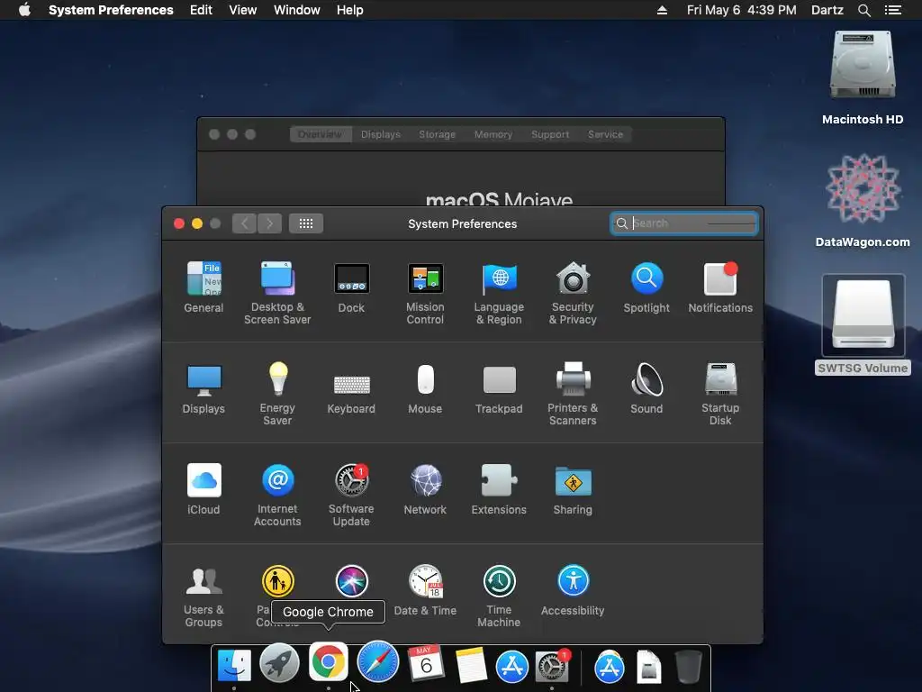The height and width of the screenshot is (692, 922).
Task: Click the Dartz user name in menu bar
Action: [827, 10]
